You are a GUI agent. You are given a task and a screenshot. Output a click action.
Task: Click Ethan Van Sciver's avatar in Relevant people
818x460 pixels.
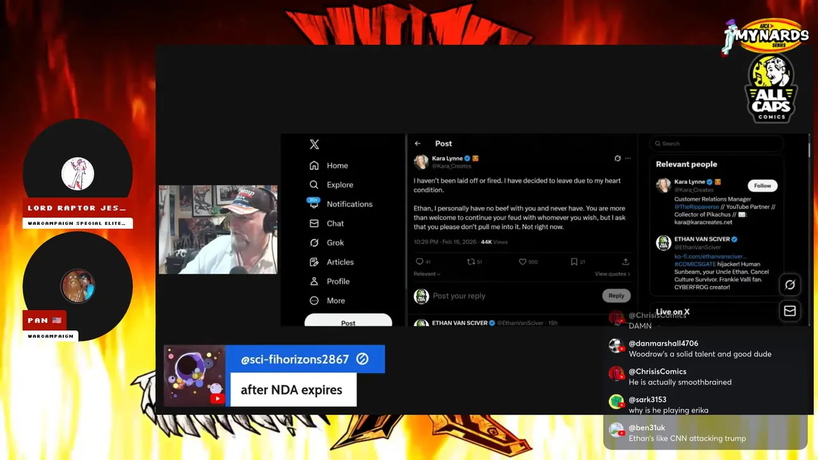click(x=663, y=243)
